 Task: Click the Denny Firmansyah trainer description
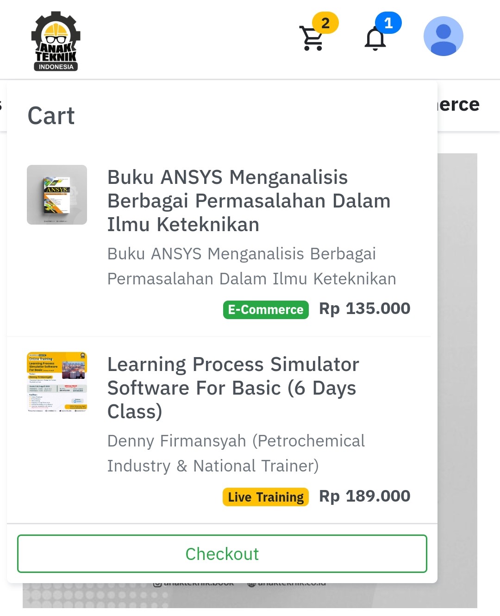(236, 453)
